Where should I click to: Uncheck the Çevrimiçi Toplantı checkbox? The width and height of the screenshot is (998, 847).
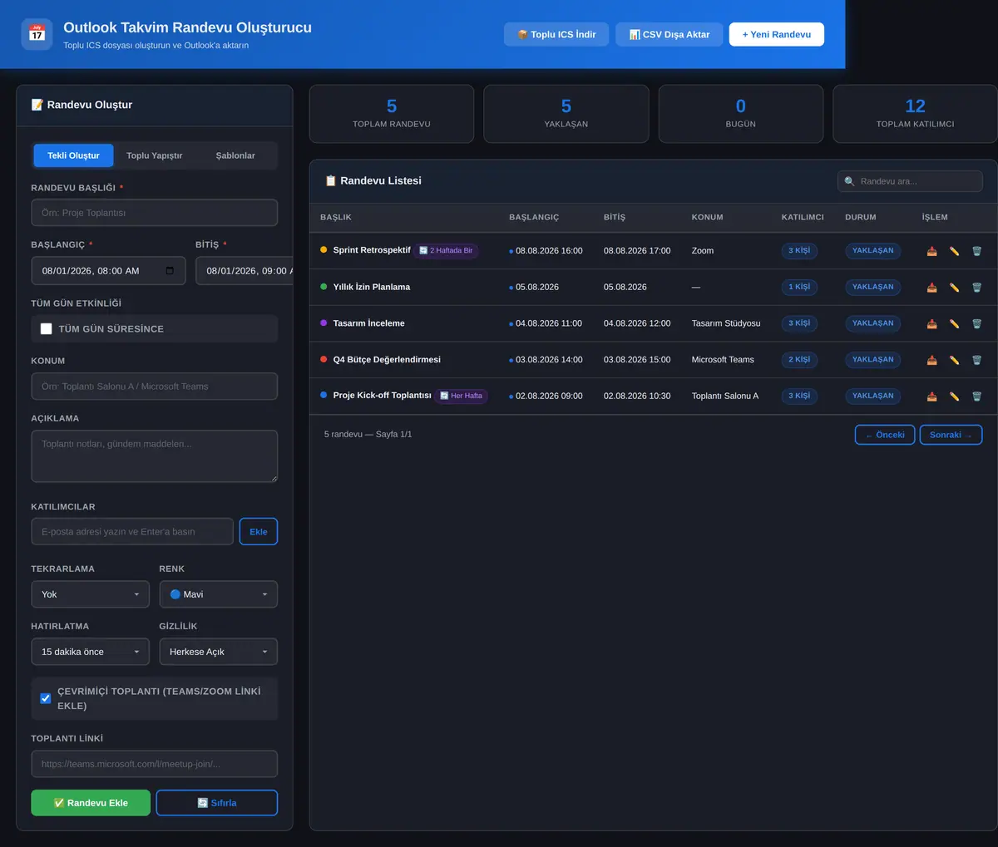[46, 698]
